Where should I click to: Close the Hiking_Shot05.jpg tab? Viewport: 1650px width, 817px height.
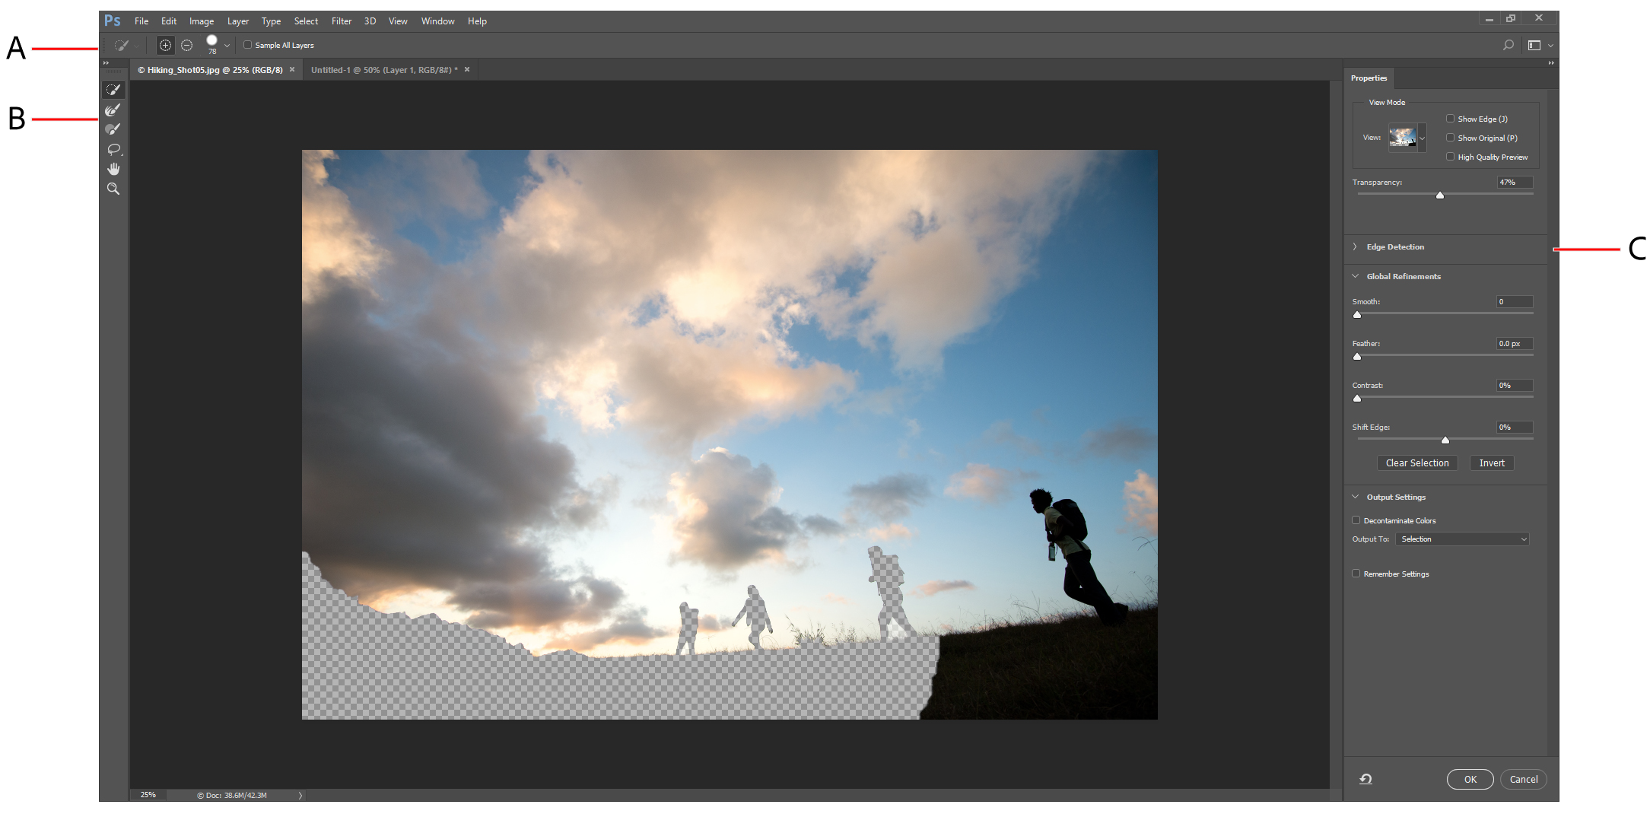click(x=292, y=69)
